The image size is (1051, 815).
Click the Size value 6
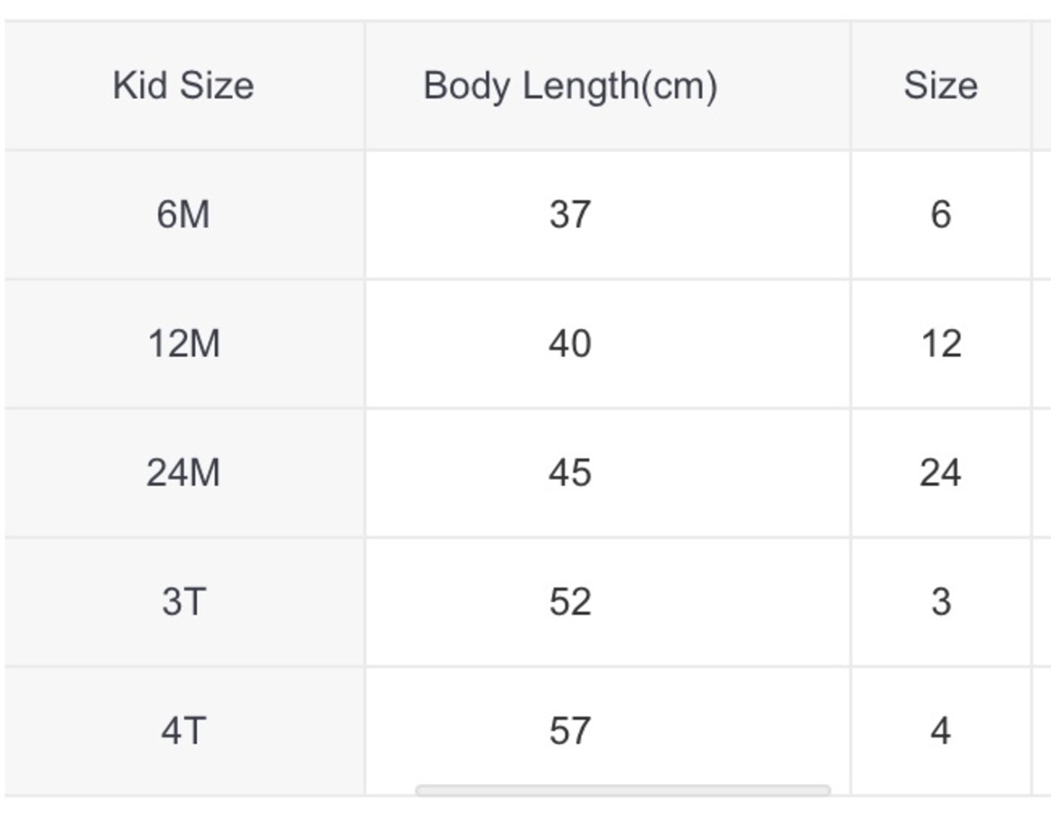pyautogui.click(x=941, y=215)
